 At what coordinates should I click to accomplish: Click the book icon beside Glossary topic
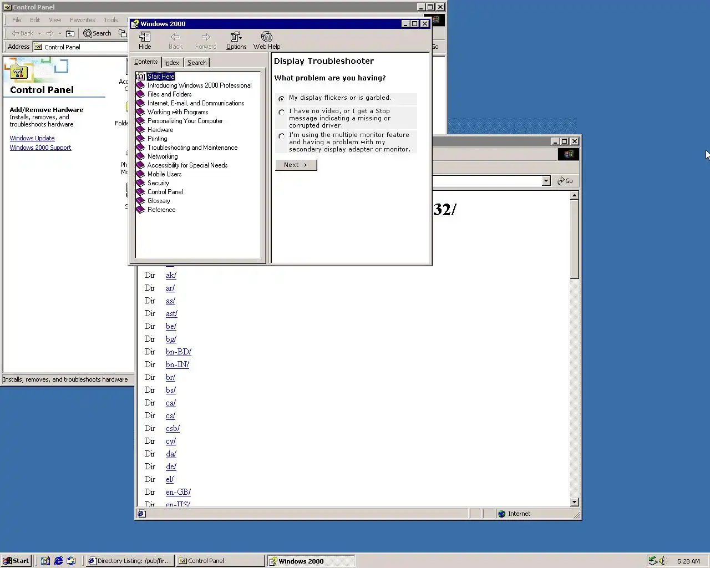140,201
